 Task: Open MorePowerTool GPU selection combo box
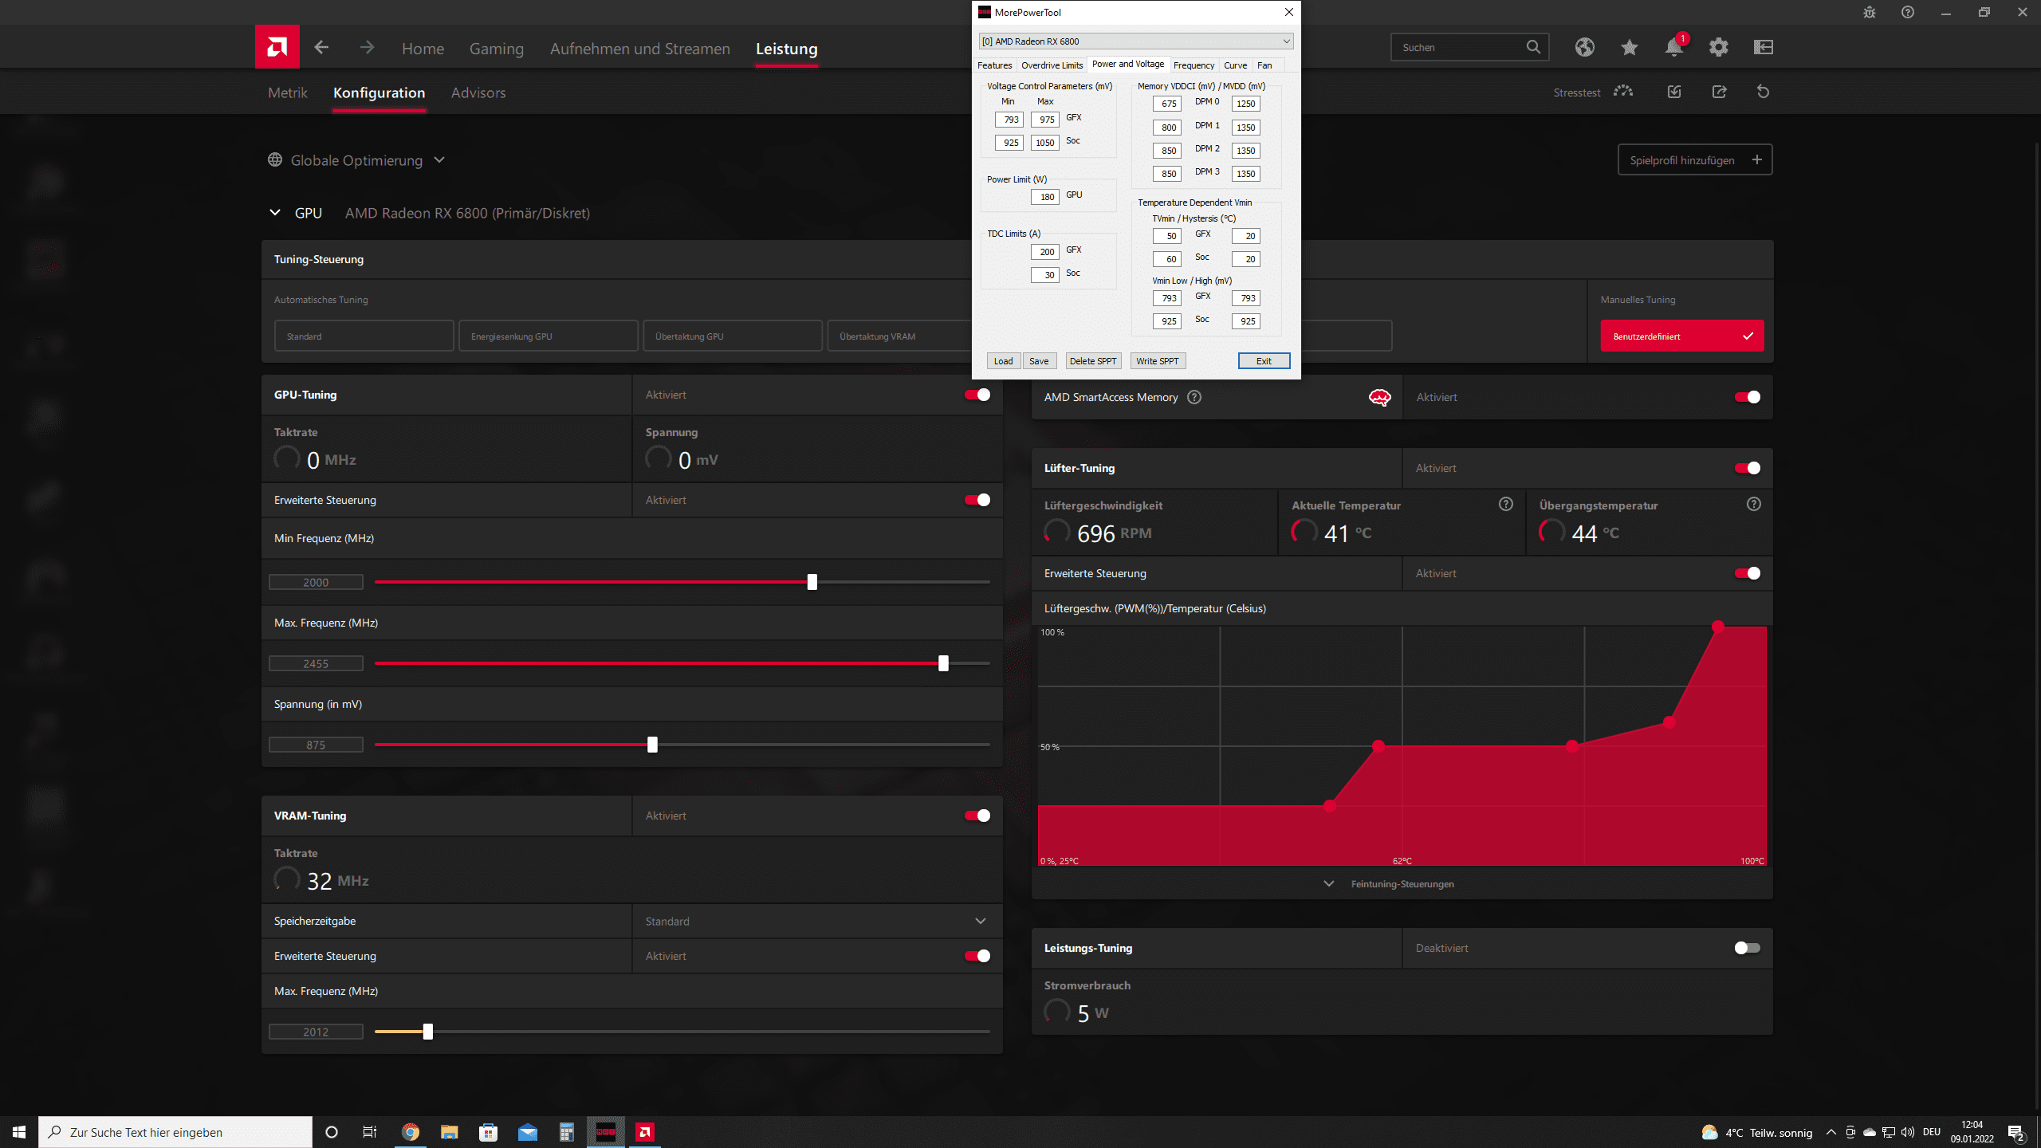click(1136, 41)
